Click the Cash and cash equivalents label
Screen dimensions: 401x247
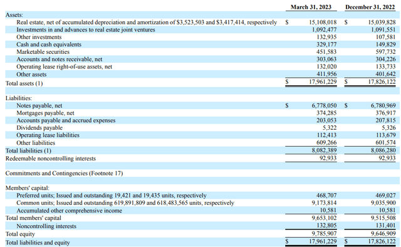tap(49, 45)
